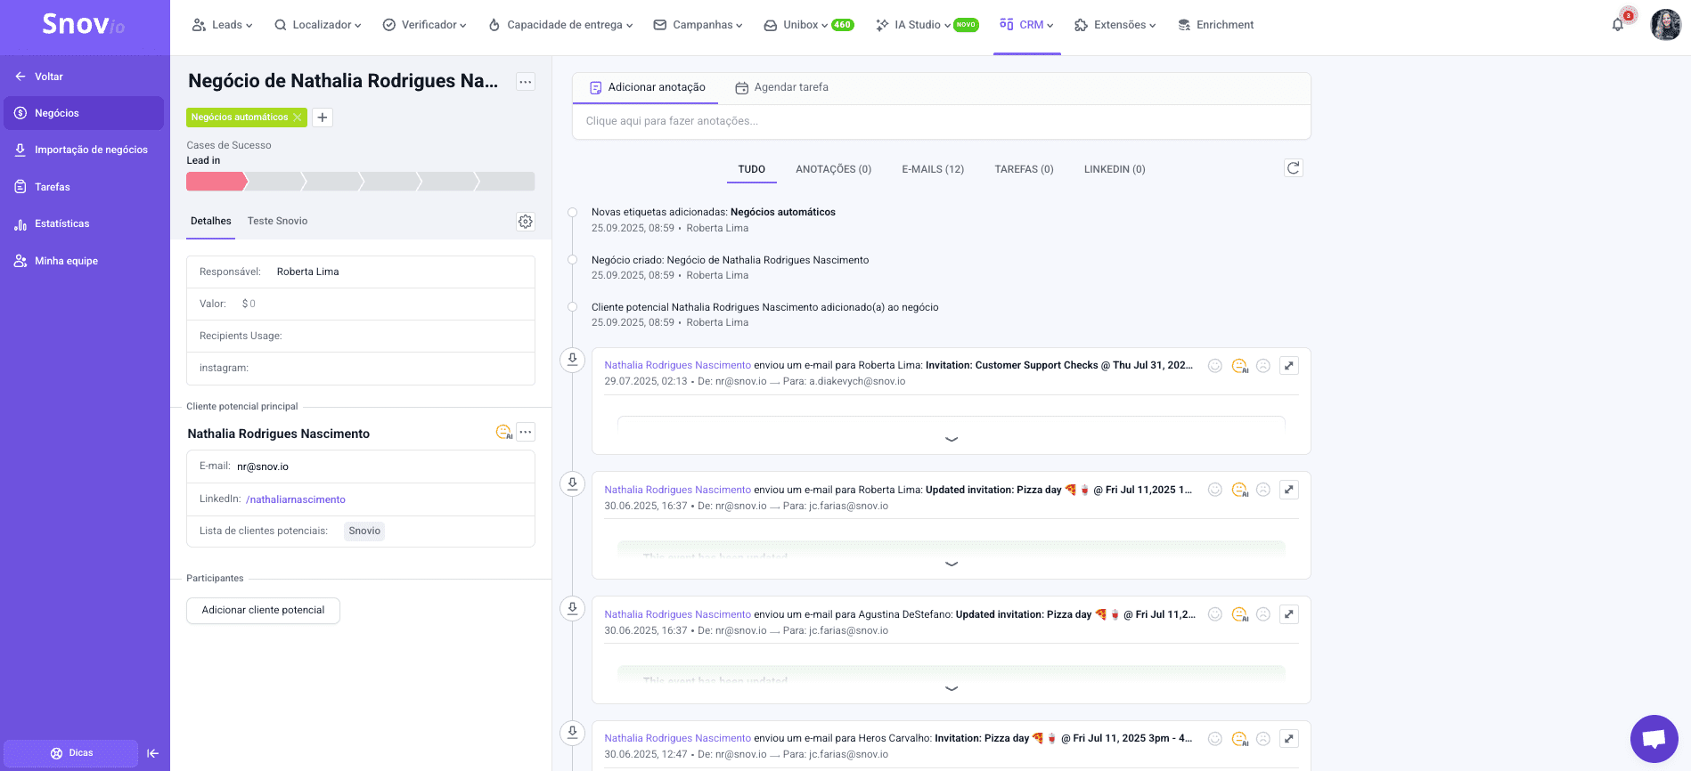
Task: Expand the CRM dropdown menu
Action: (1027, 25)
